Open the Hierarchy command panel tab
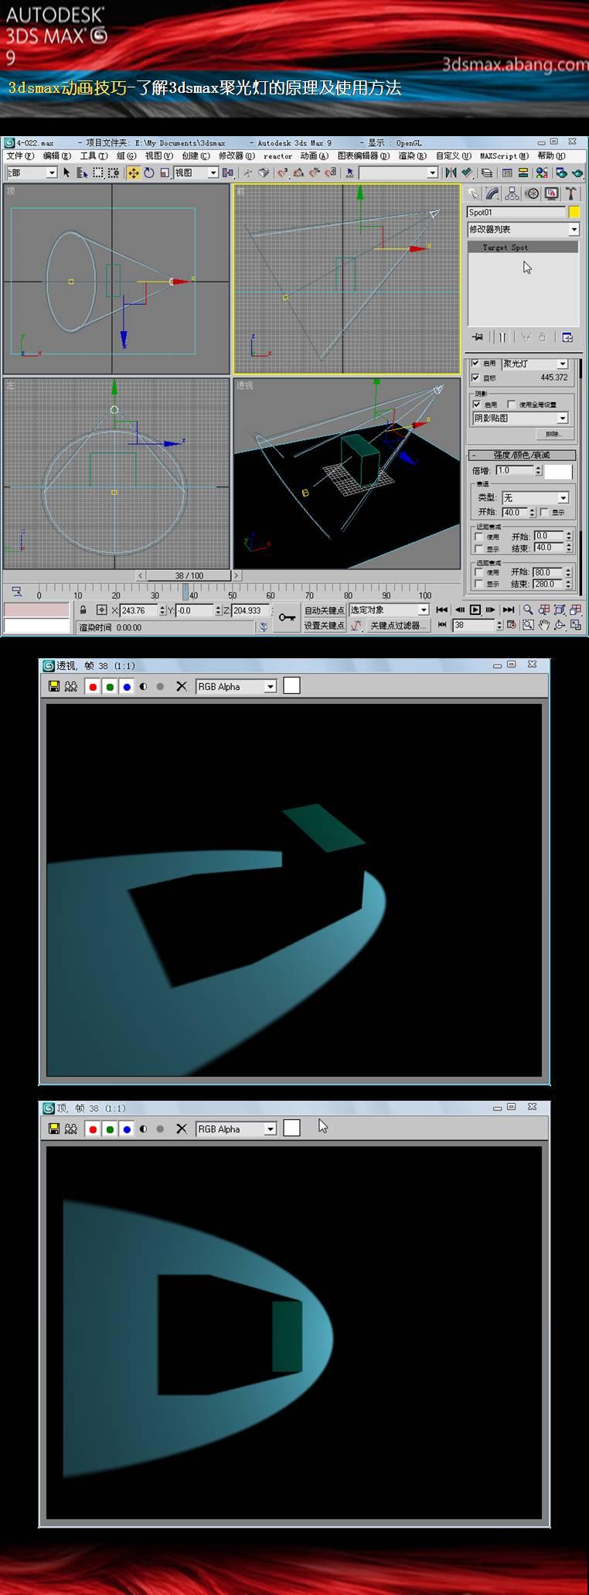The image size is (589, 1595). (512, 193)
